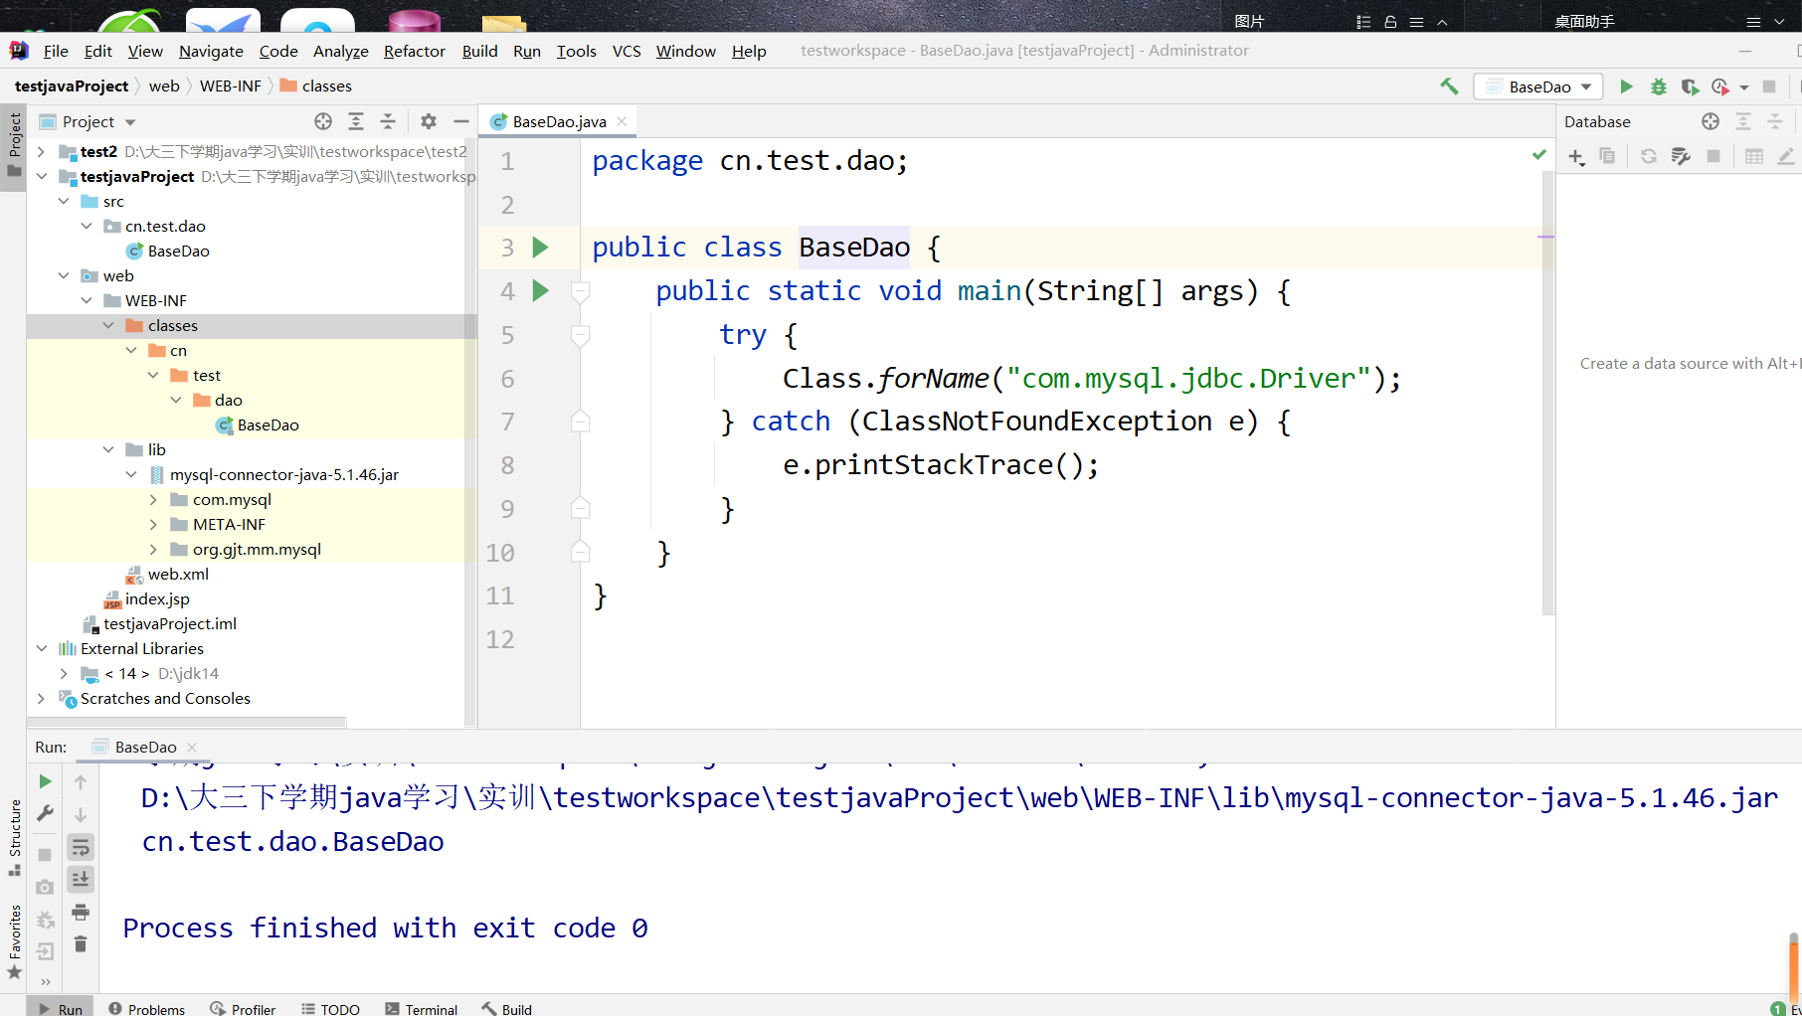Add a new data source in Database panel
The width and height of the screenshot is (1802, 1016).
coord(1576,156)
